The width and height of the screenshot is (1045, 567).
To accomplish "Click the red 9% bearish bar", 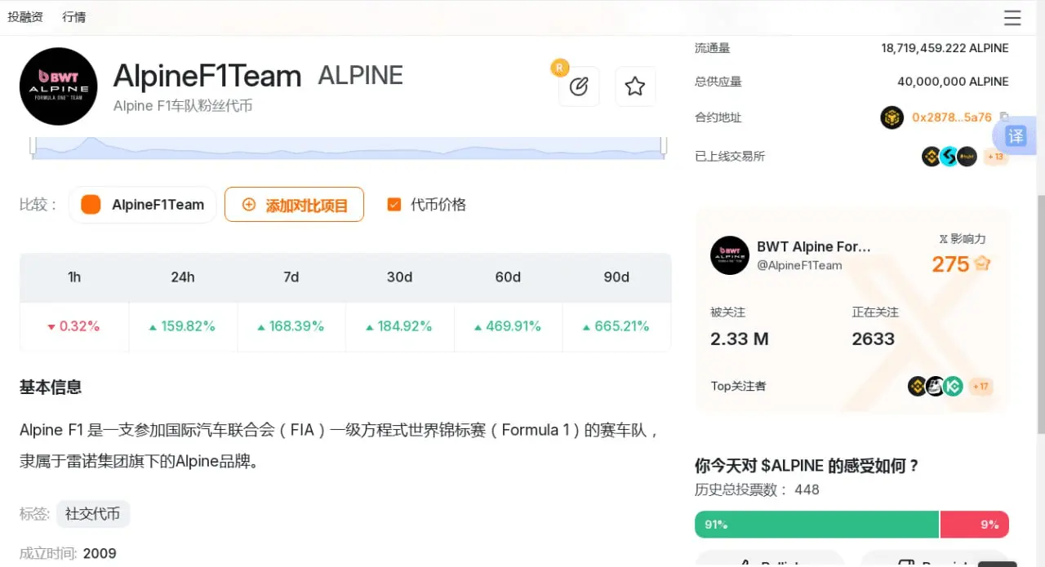I will tap(975, 525).
